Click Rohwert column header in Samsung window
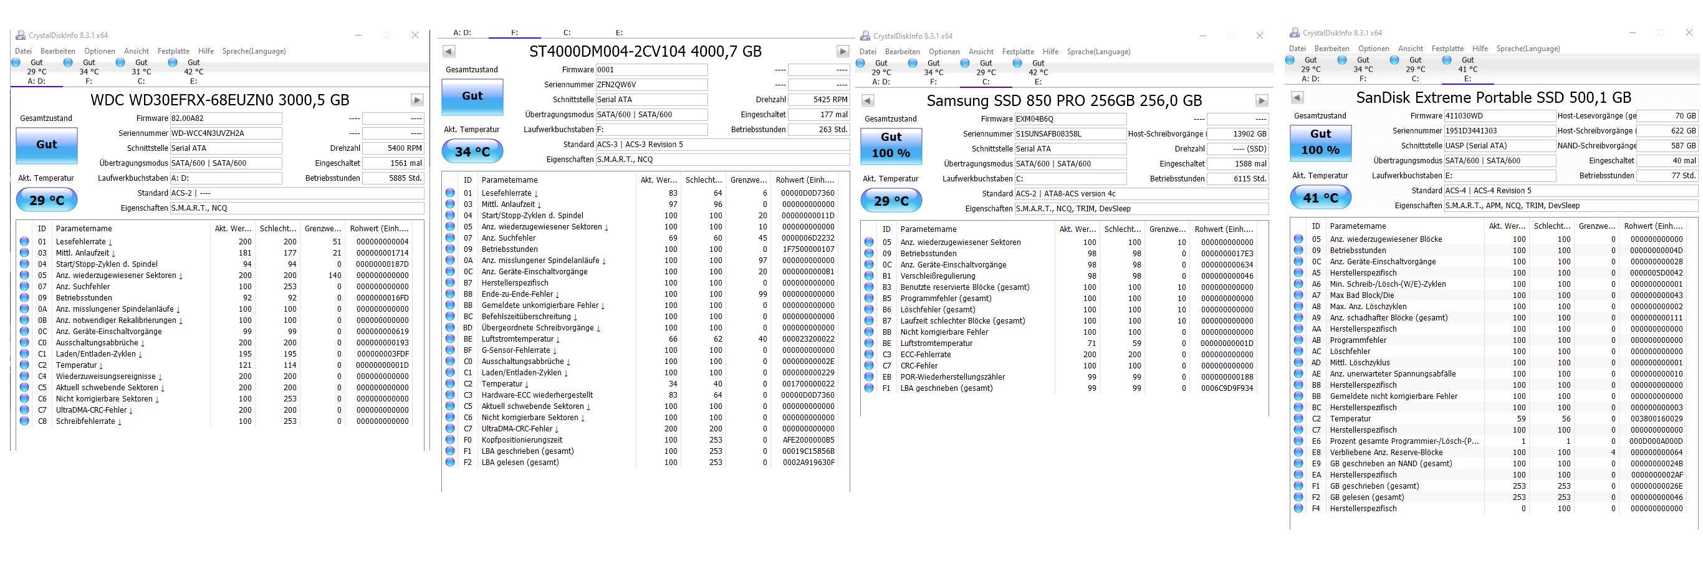Viewport: 1703px width, 571px height. pos(1224,229)
